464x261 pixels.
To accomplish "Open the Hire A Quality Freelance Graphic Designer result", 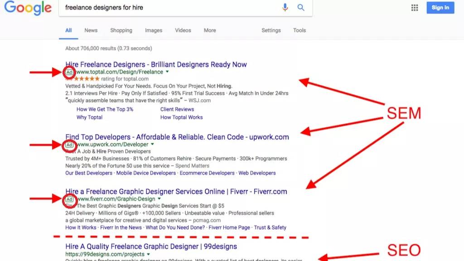I will [x=151, y=246].
